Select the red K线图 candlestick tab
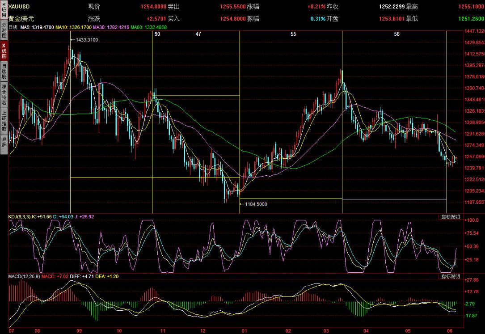 tap(4, 52)
